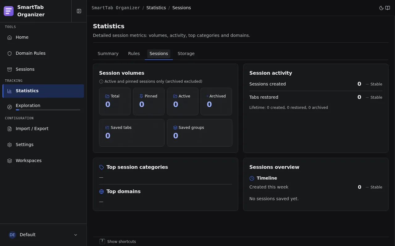Click the Pinned stat card
This screenshot has height=246, width=395.
(x=149, y=101)
